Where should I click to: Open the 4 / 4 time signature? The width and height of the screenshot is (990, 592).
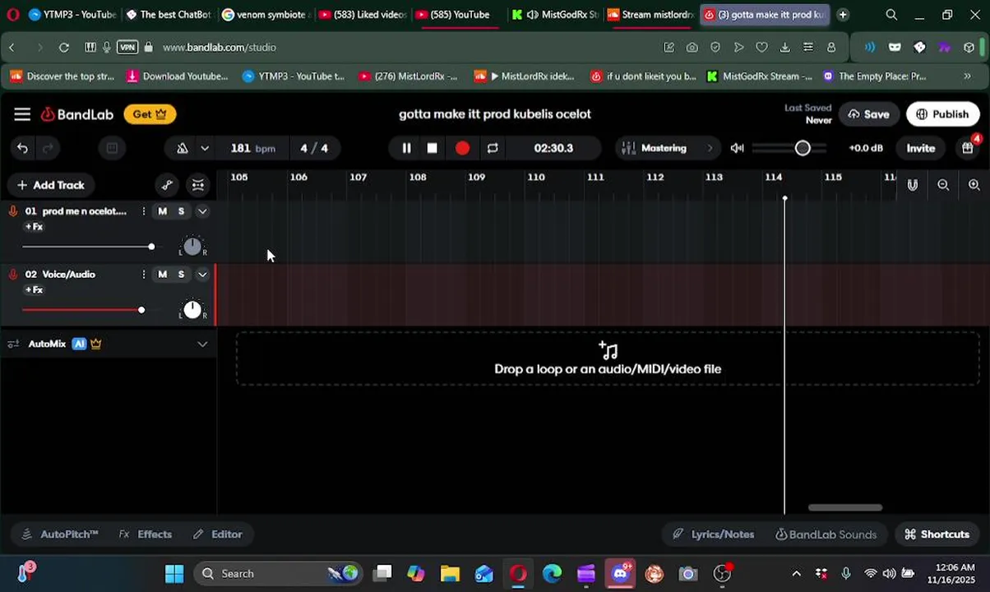(314, 148)
